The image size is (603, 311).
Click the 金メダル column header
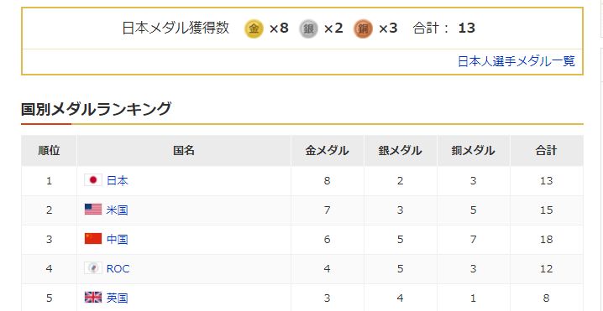coord(328,151)
